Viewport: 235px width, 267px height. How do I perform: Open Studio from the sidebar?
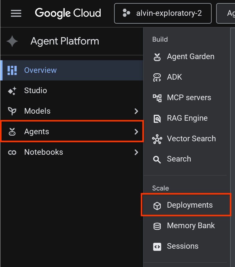[72, 90]
